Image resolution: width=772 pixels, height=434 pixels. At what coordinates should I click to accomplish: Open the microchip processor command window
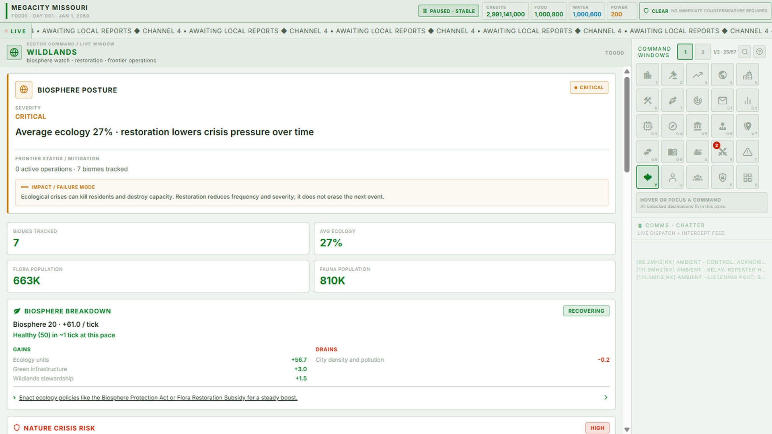click(x=647, y=126)
